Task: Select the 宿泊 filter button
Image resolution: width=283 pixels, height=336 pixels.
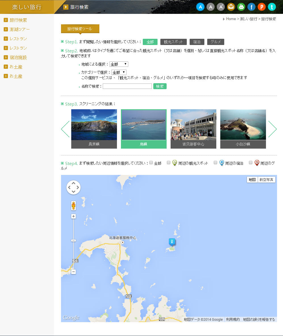Action: click(197, 42)
